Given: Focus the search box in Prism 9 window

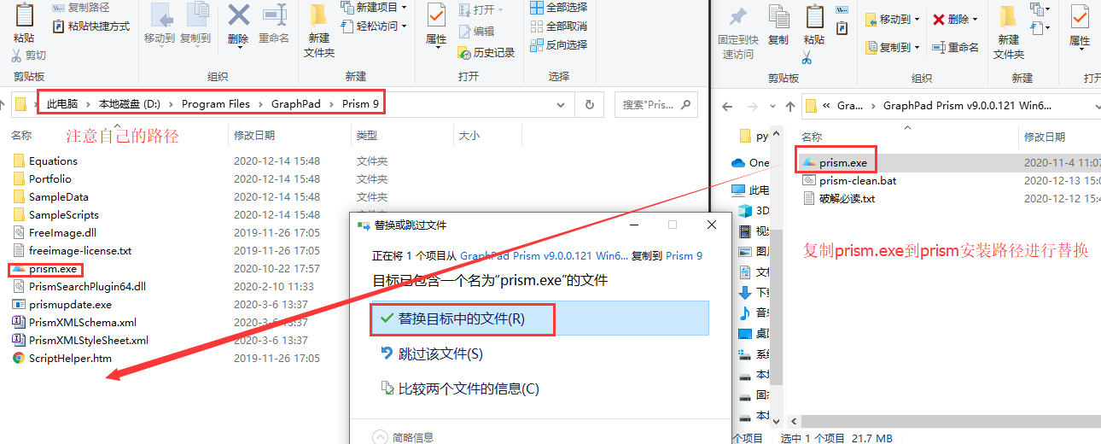Looking at the screenshot, I should click(x=655, y=104).
